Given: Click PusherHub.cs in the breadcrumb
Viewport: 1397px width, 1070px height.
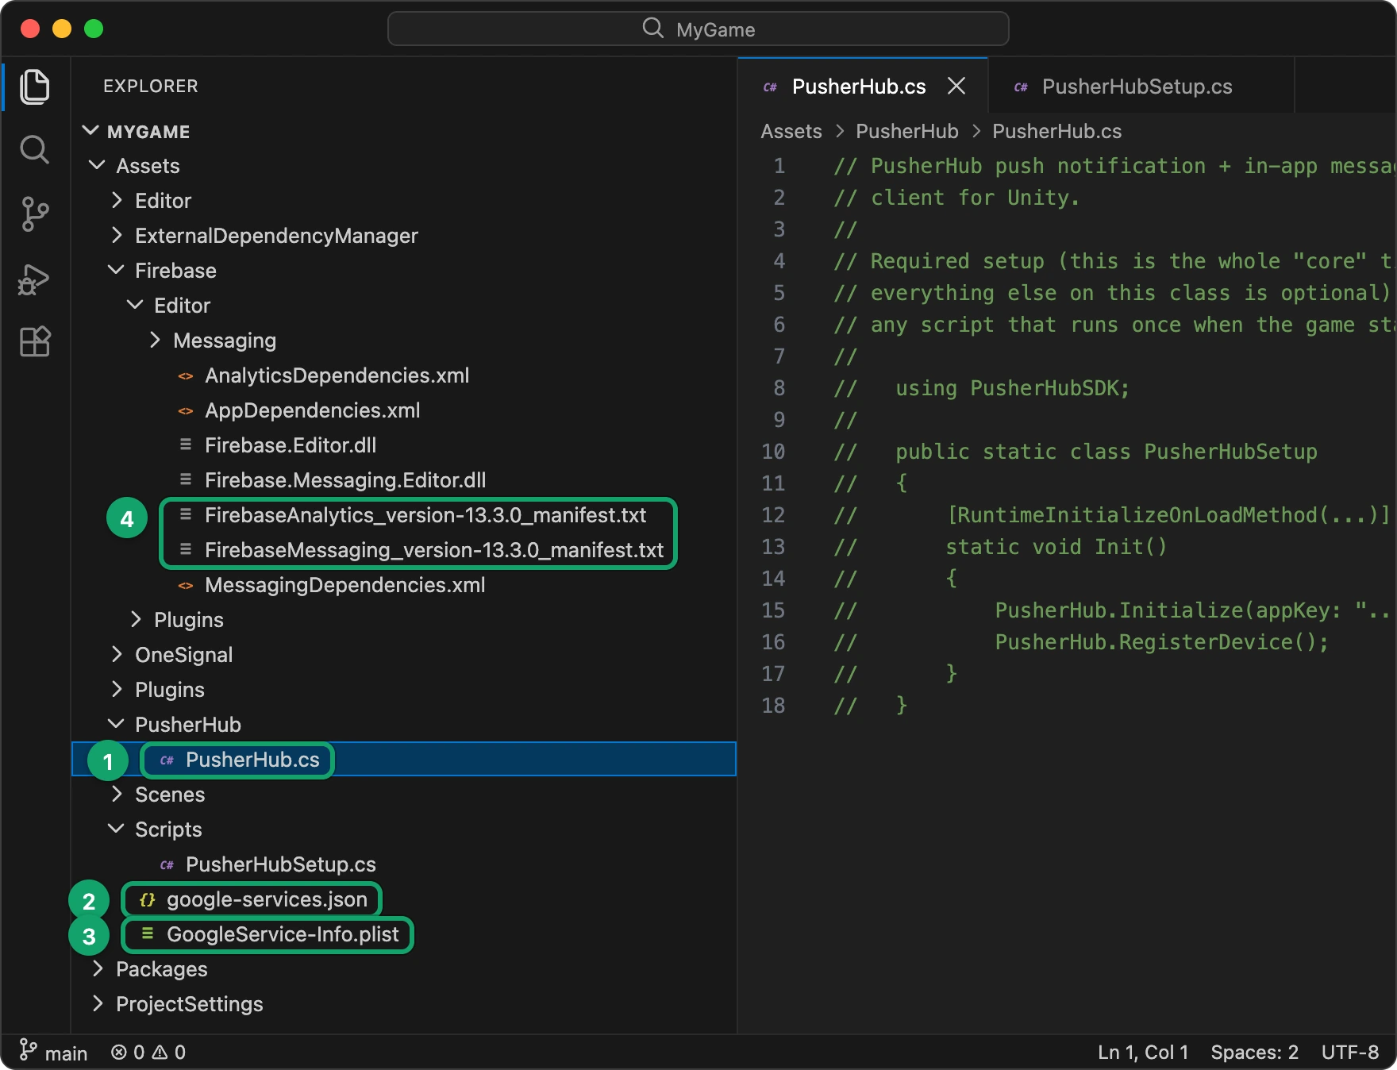Looking at the screenshot, I should click(1056, 131).
